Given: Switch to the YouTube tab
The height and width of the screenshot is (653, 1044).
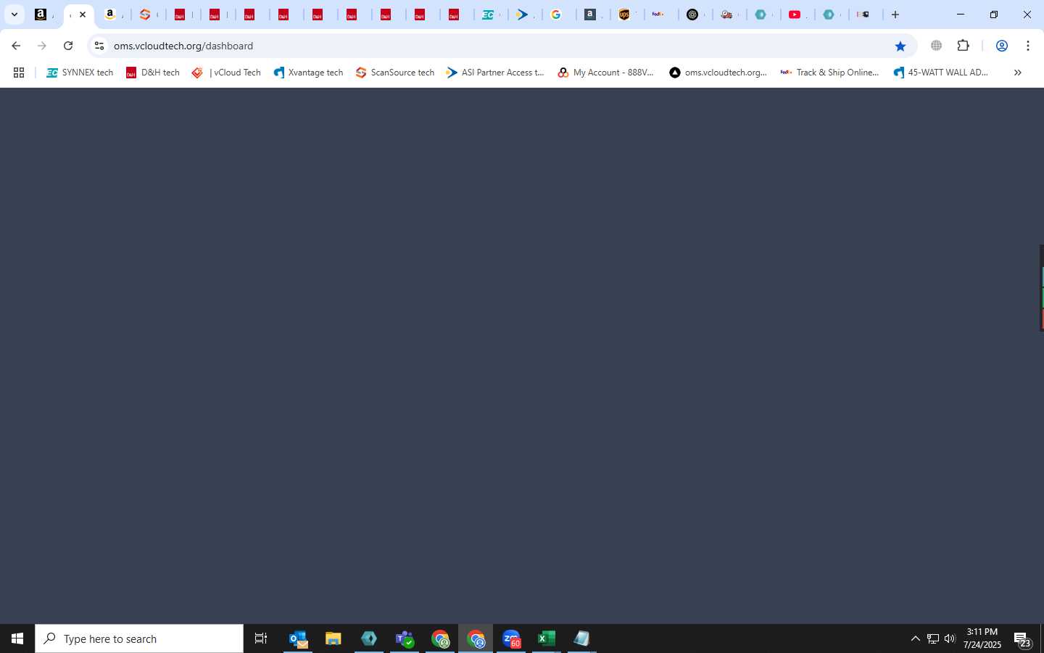Looking at the screenshot, I should pos(795,15).
